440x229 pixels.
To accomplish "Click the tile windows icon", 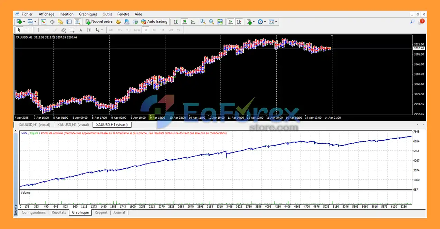I will 220,22.
